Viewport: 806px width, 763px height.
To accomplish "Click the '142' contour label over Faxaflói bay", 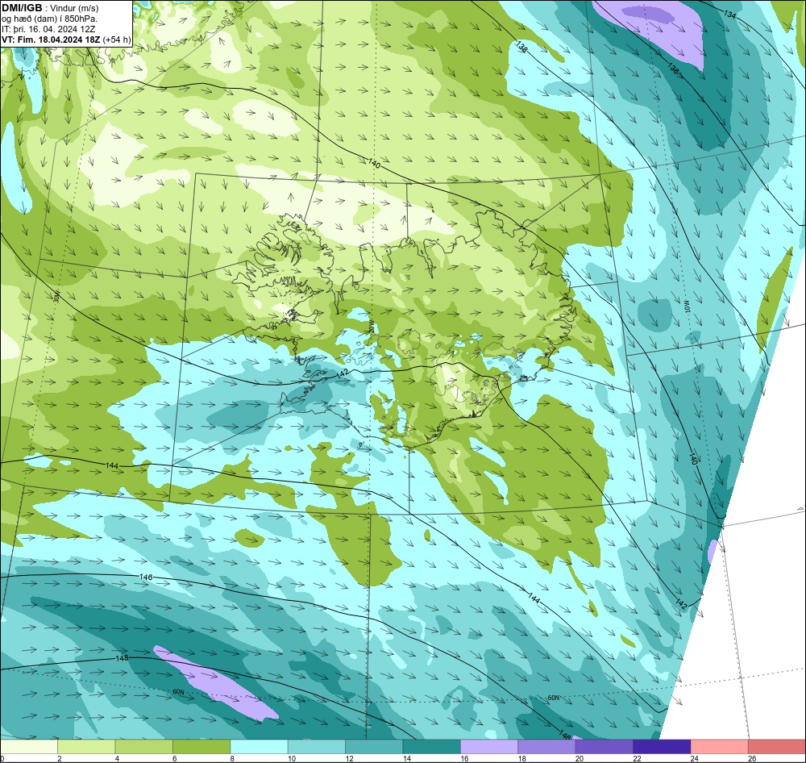I will pyautogui.click(x=343, y=373).
